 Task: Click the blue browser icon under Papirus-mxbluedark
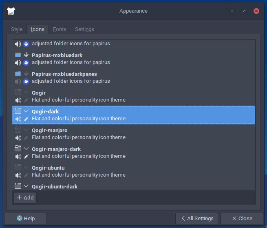pyautogui.click(x=26, y=63)
